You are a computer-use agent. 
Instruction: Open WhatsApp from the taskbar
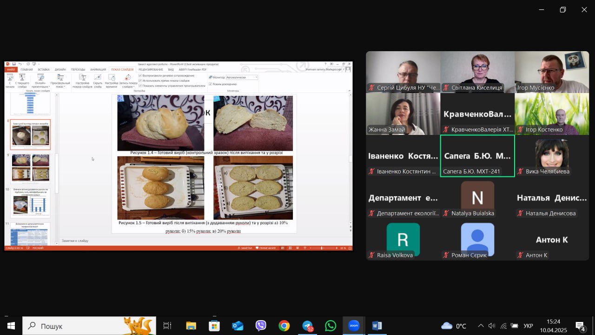[331, 326]
